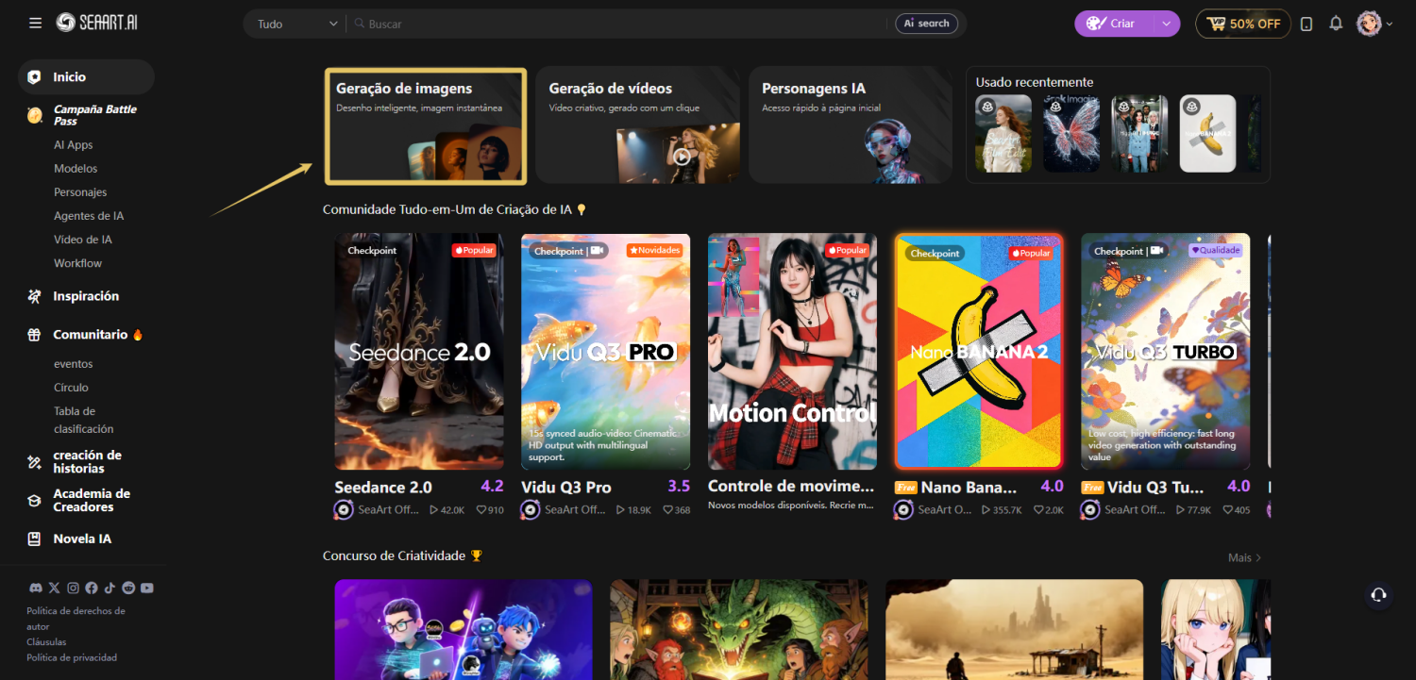The width and height of the screenshot is (1416, 680).
Task: Open Modelos in sidebar
Action: tap(76, 169)
